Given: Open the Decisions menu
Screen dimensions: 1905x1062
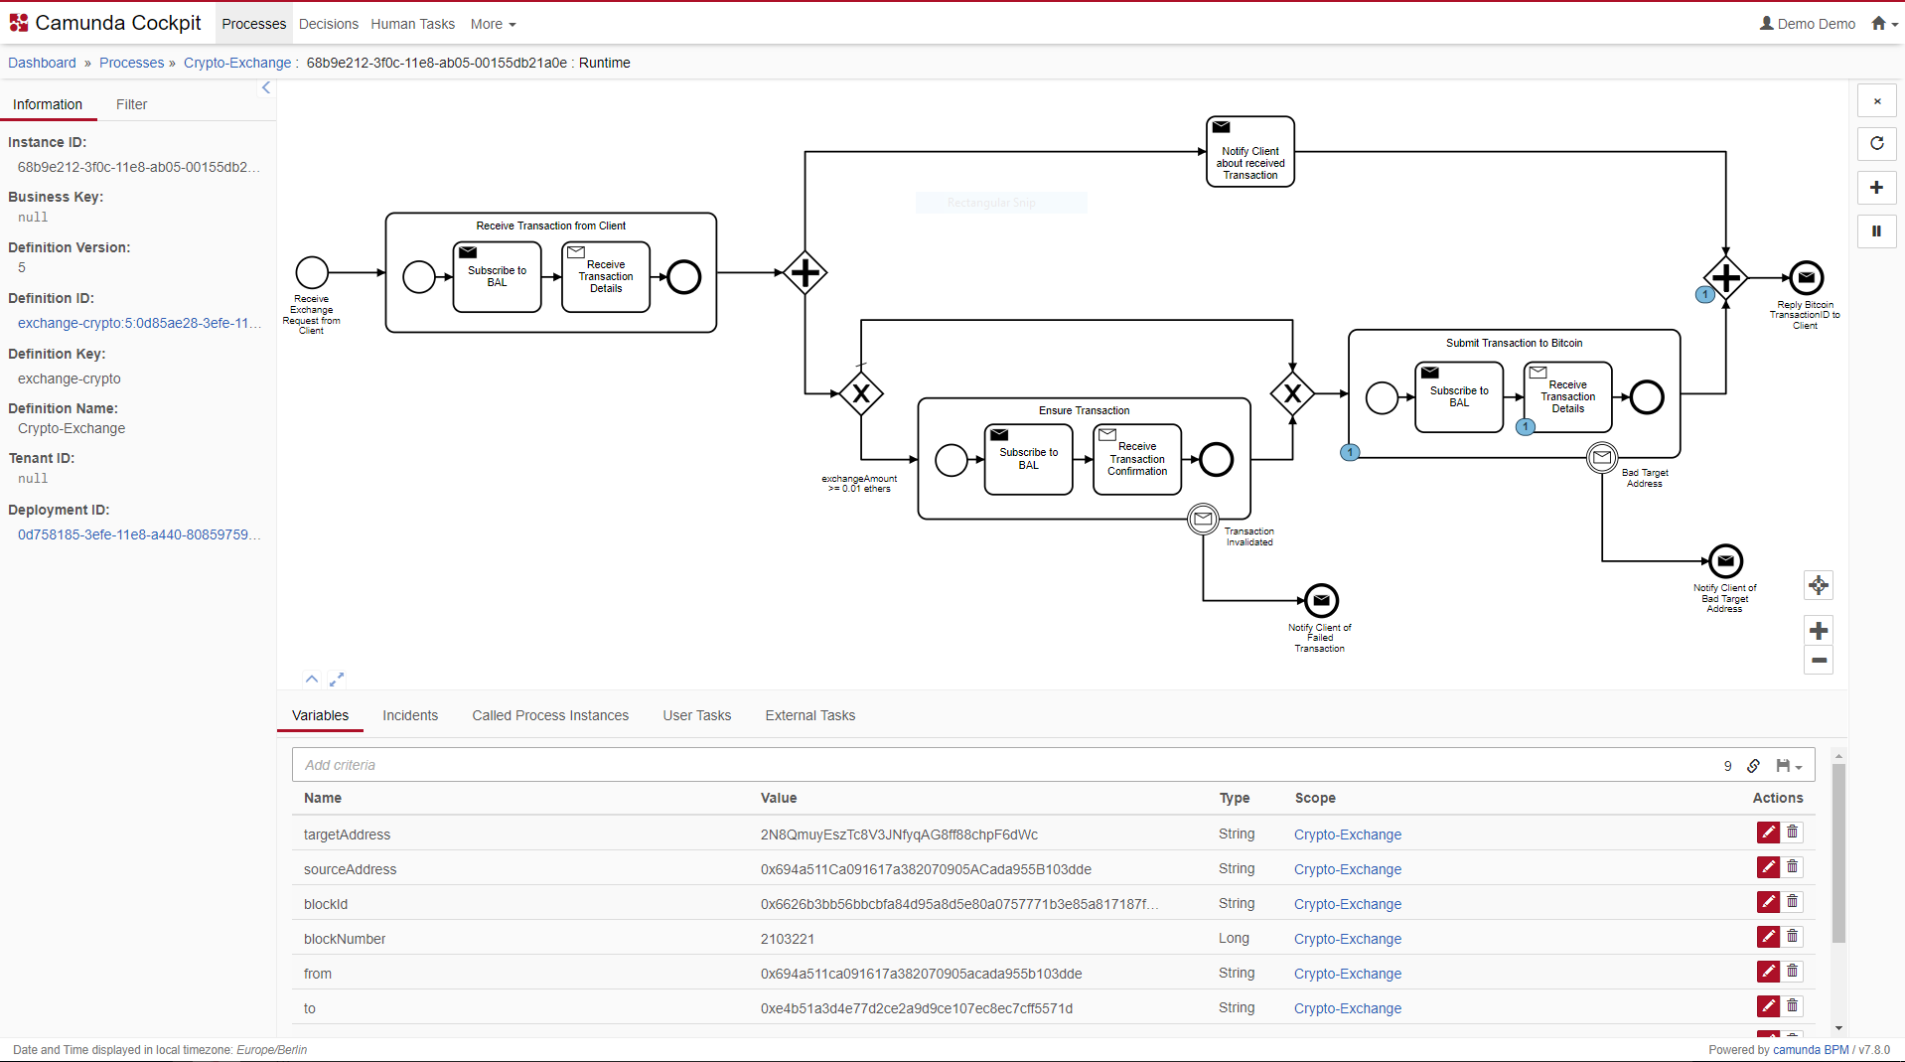Looking at the screenshot, I should click(x=328, y=24).
